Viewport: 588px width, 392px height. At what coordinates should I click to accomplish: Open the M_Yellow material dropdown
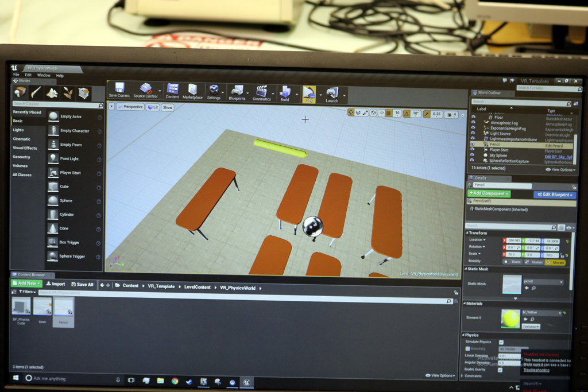click(542, 313)
